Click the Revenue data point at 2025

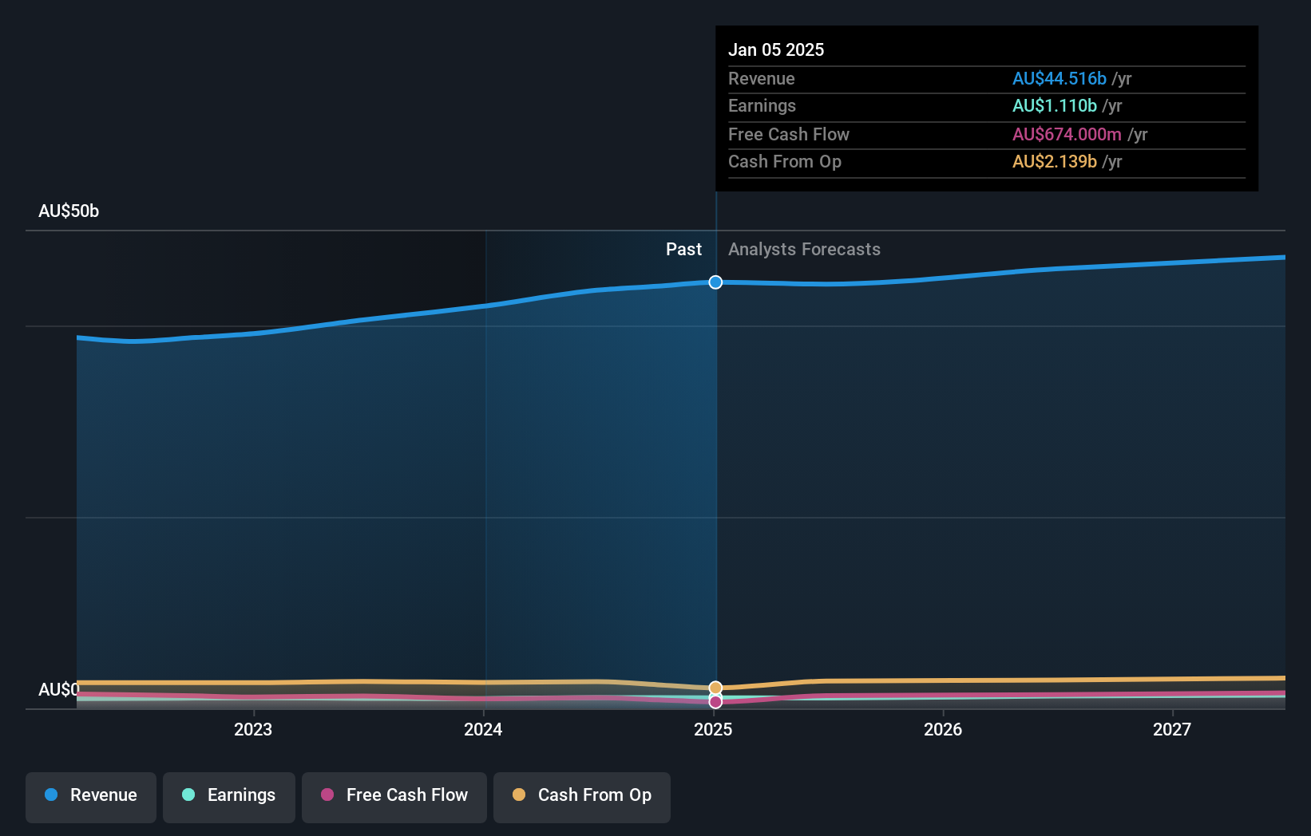click(715, 282)
